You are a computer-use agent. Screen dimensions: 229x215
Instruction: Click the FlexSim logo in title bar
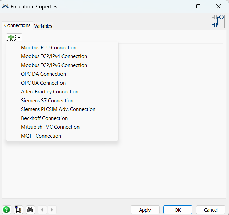(5, 6)
